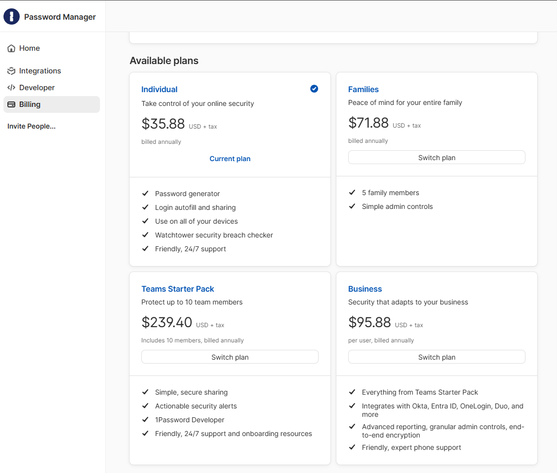Click the blue checkmark on Individual plan
The width and height of the screenshot is (557, 473).
pyautogui.click(x=314, y=89)
